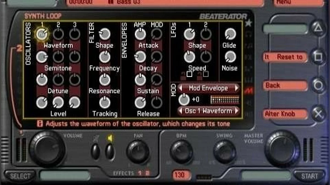Click right arrow of Osc 1 Waveform selector
Viewport: 330px width, 185px height.
pyautogui.click(x=237, y=111)
